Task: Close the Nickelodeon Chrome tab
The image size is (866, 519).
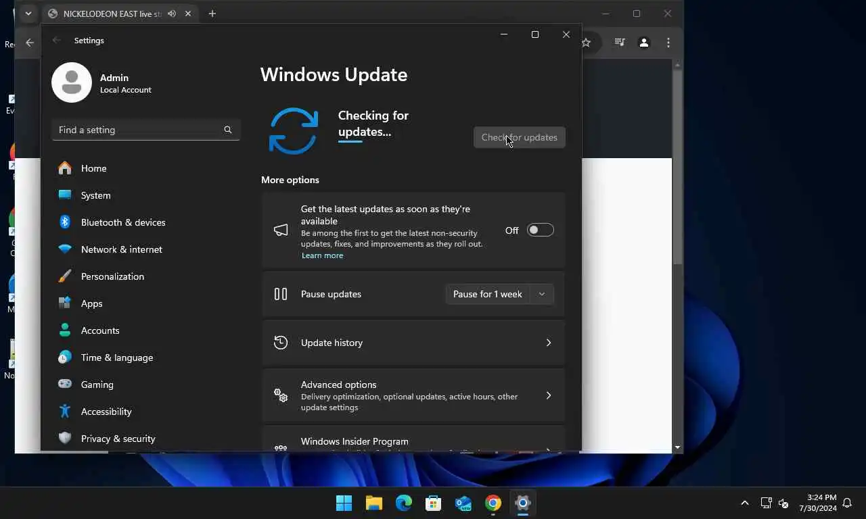Action: tap(188, 14)
